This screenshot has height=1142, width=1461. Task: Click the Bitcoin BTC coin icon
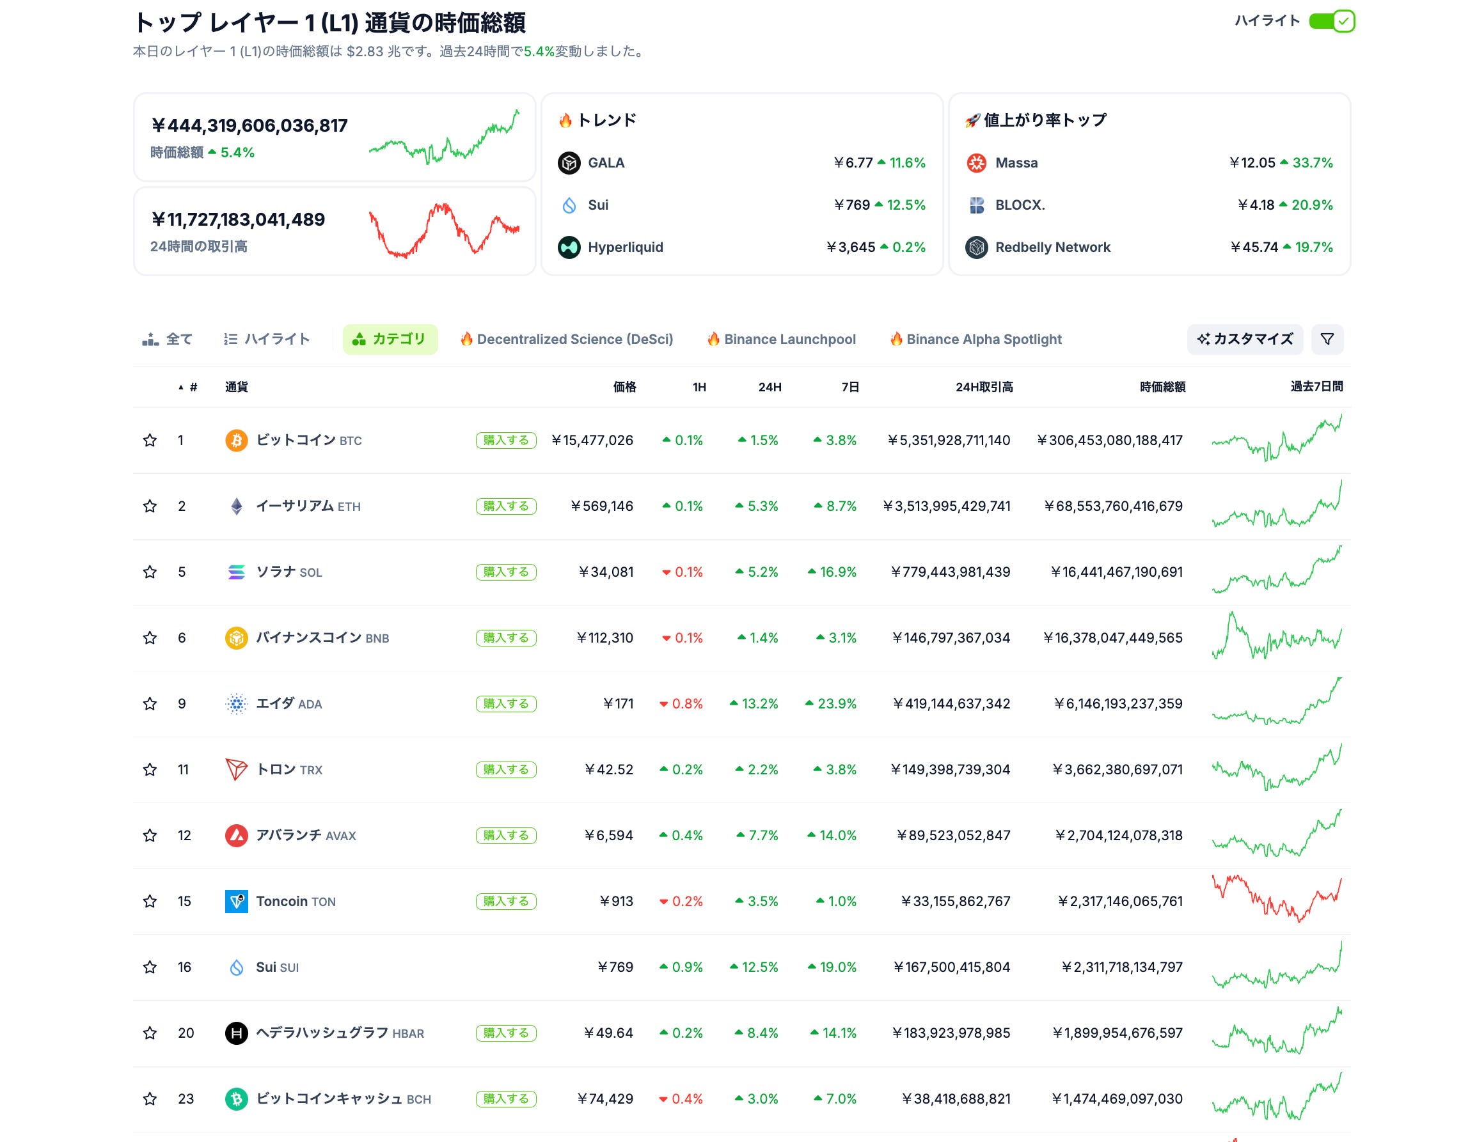click(235, 440)
